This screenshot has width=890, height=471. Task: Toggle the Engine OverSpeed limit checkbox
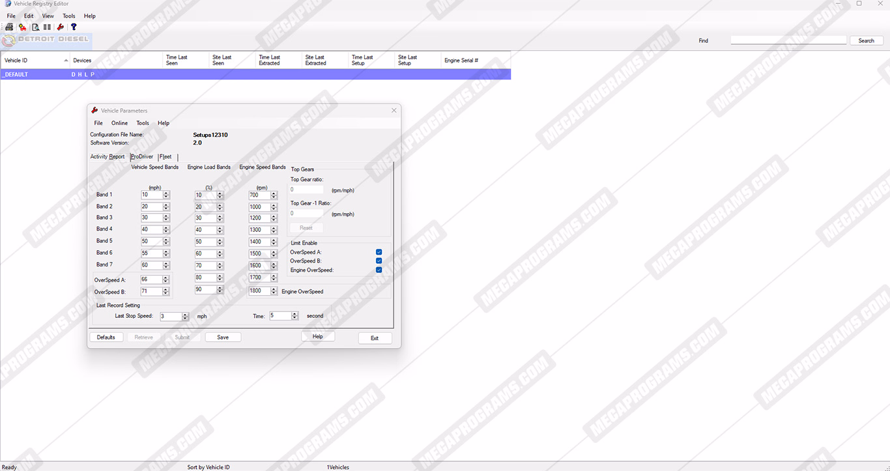coord(379,270)
